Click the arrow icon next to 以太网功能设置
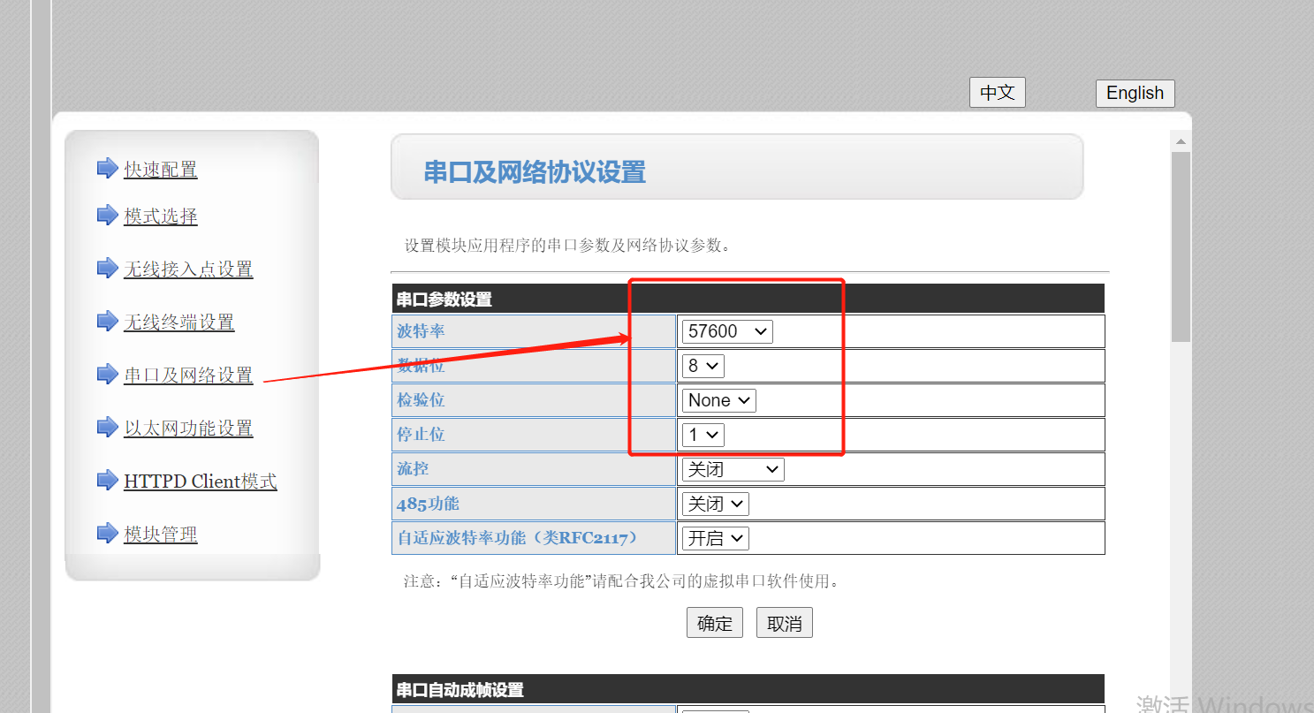The height and width of the screenshot is (713, 1314). point(107,427)
